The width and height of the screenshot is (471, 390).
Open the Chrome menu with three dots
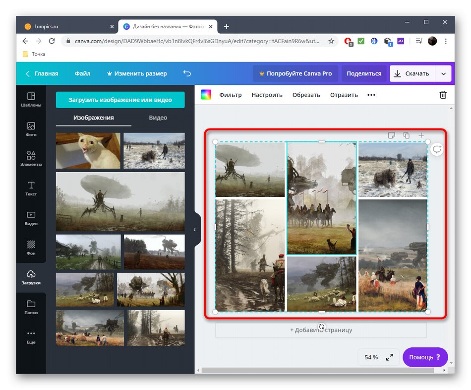pyautogui.click(x=446, y=41)
